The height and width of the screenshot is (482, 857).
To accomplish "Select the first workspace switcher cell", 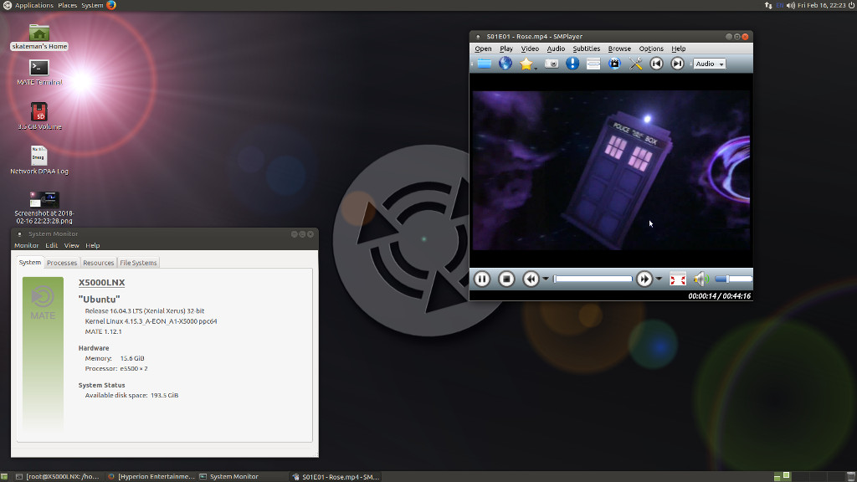I will (x=783, y=476).
